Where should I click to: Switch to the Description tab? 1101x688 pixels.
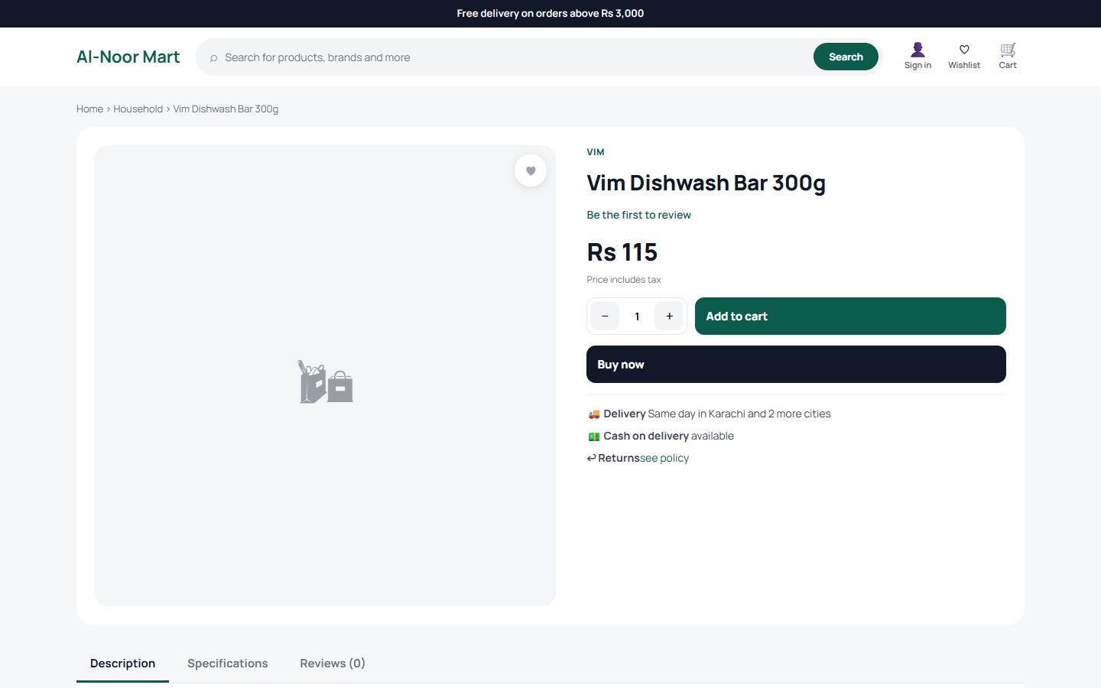point(122,663)
